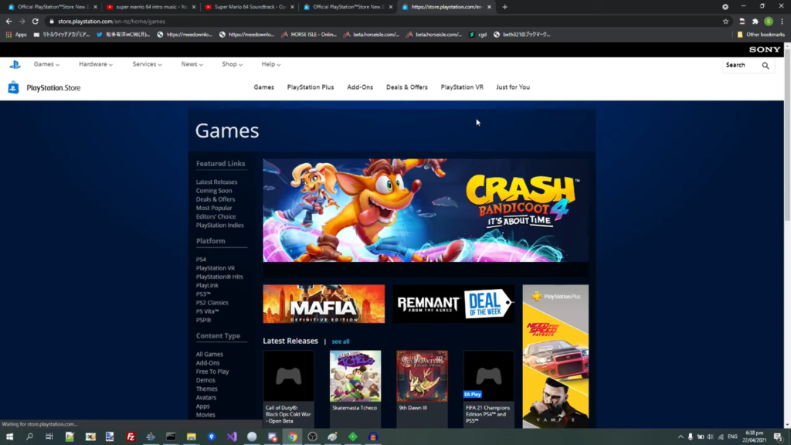Select the Games store menu item
Screen dimensions: 791x445
(264, 87)
